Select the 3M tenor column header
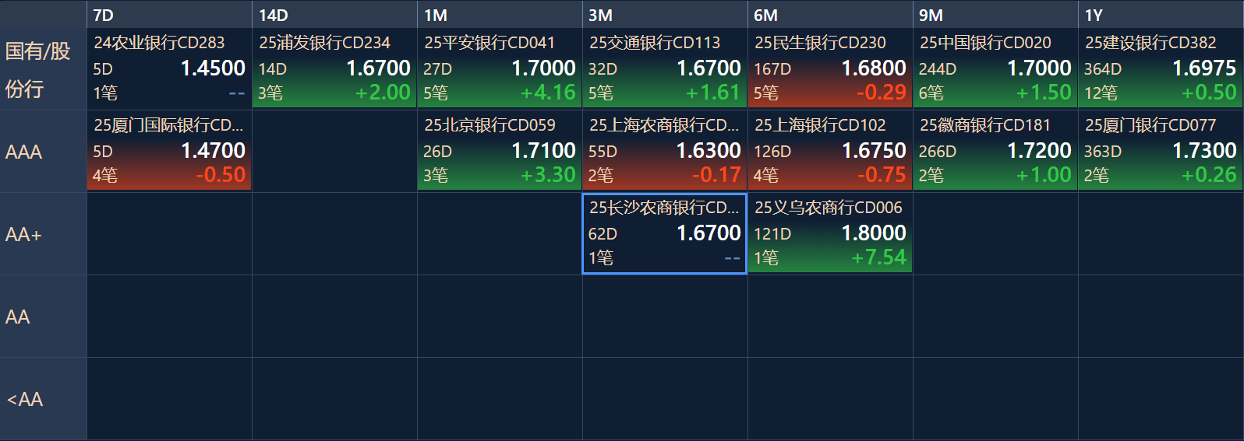The width and height of the screenshot is (1244, 441). (x=665, y=15)
